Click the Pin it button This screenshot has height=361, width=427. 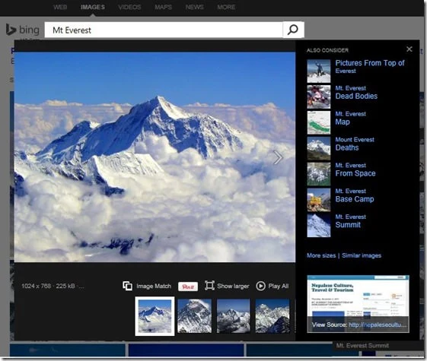(188, 287)
